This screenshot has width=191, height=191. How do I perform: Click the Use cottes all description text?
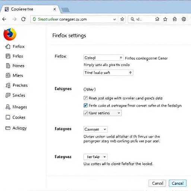tap(118, 164)
